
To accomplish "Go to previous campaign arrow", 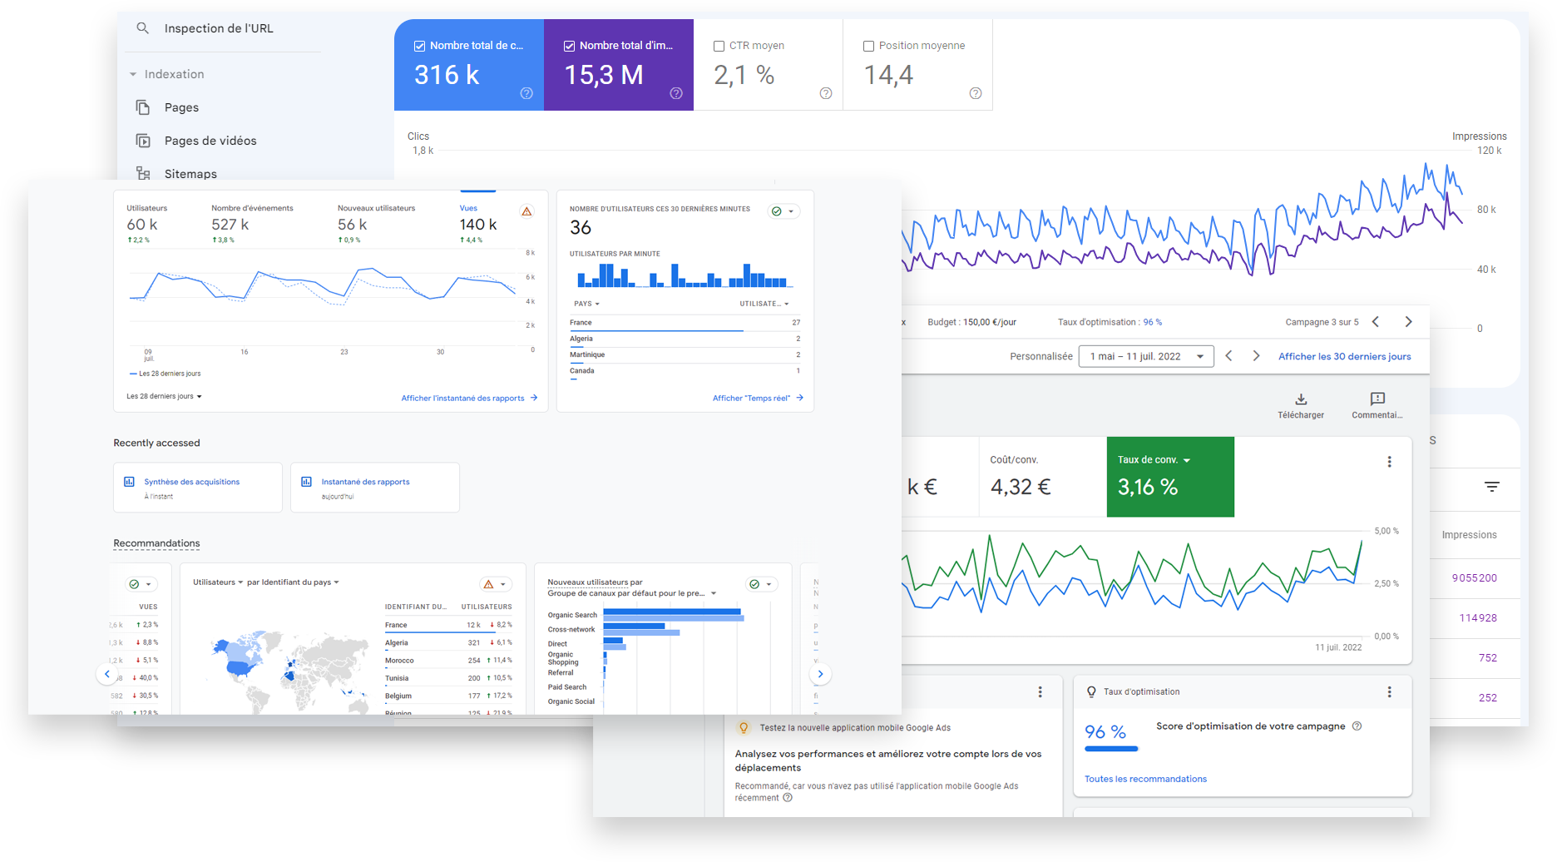I will tap(1376, 322).
